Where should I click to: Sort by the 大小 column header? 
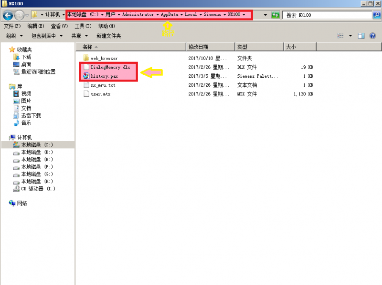300,47
